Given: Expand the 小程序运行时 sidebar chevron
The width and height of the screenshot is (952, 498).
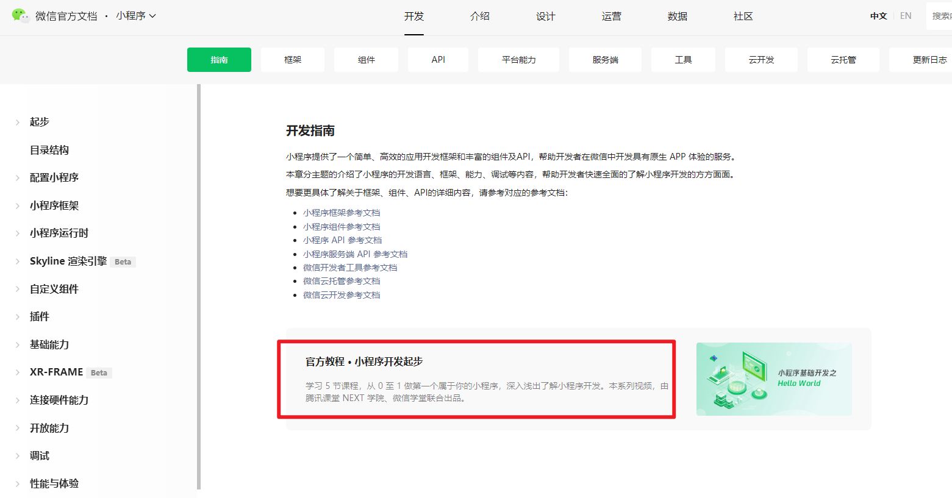Looking at the screenshot, I should click(18, 233).
